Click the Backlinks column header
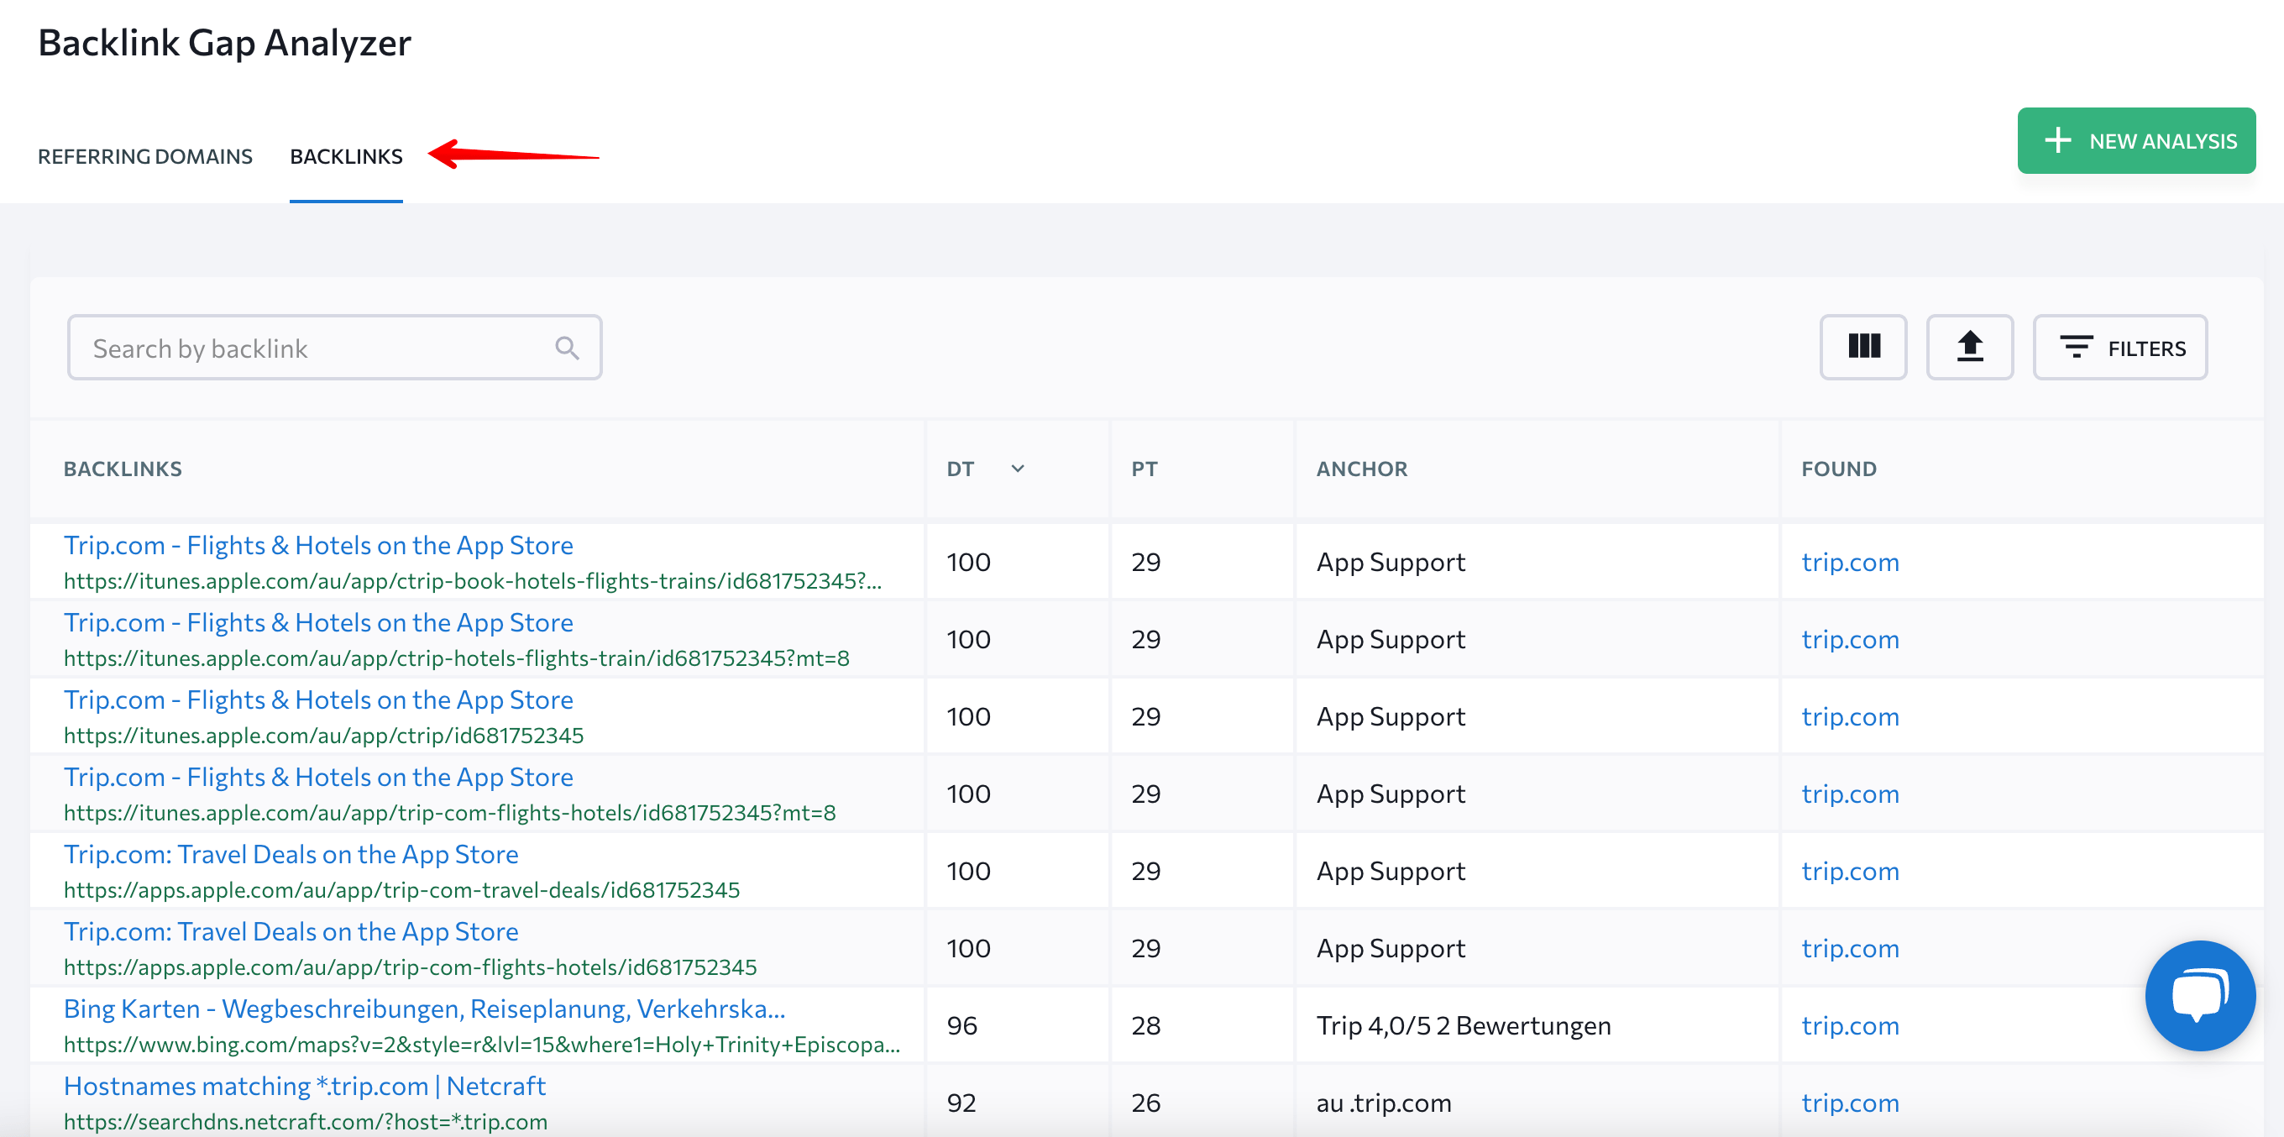2284x1137 pixels. coord(123,469)
